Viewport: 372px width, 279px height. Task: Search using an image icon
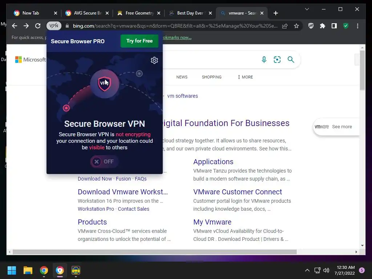click(277, 60)
